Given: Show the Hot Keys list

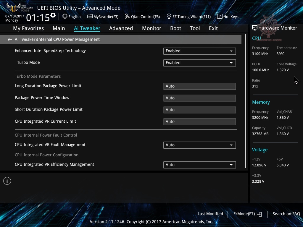Looking at the screenshot, I should [228, 17].
